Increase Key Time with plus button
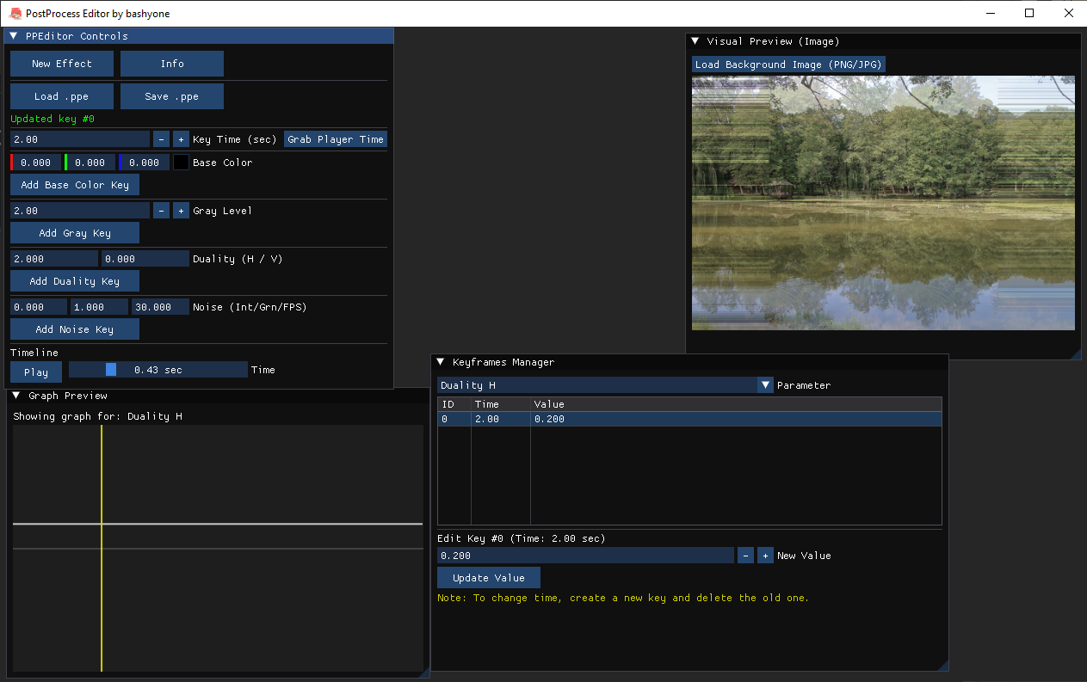This screenshot has height=682, width=1087. [x=181, y=139]
